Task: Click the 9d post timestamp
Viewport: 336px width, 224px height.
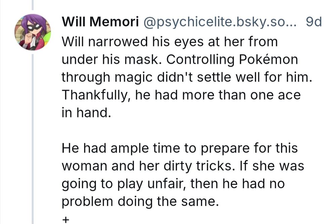Action: (314, 22)
